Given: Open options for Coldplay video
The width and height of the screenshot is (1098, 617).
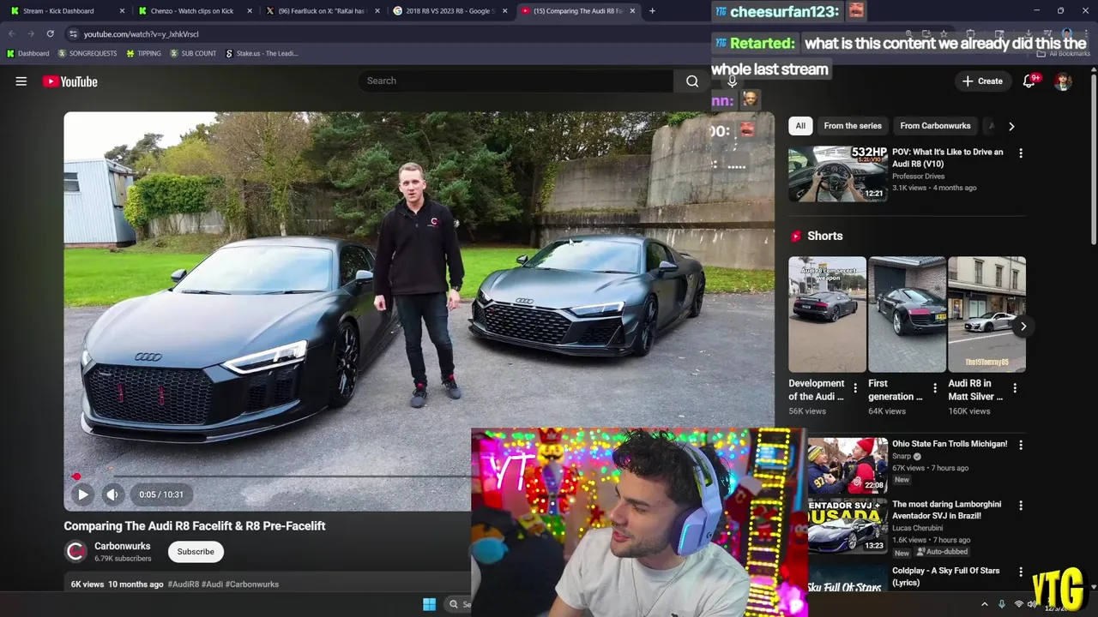Looking at the screenshot, I should tap(1021, 572).
